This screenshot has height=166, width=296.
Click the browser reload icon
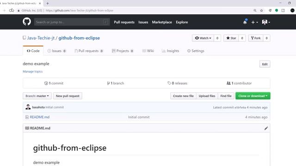pyautogui.click(x=12, y=10)
